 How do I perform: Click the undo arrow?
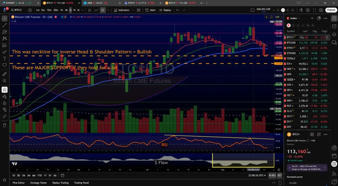[x=177, y=10]
